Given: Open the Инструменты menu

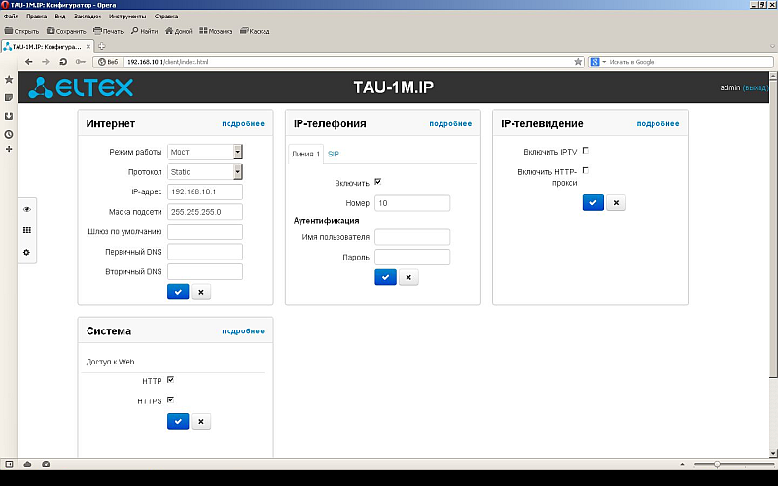Looking at the screenshot, I should coord(127,17).
